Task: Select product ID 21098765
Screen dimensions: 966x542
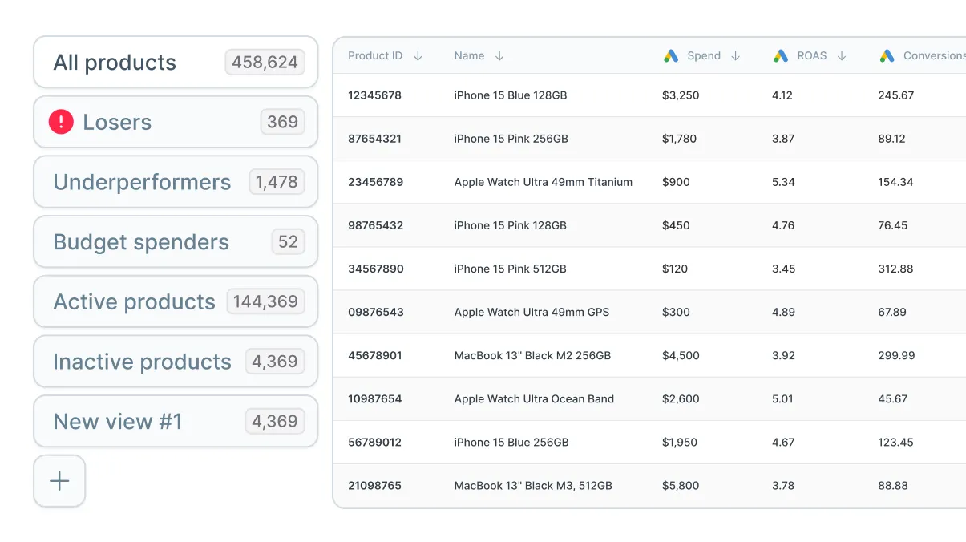Action: point(374,485)
